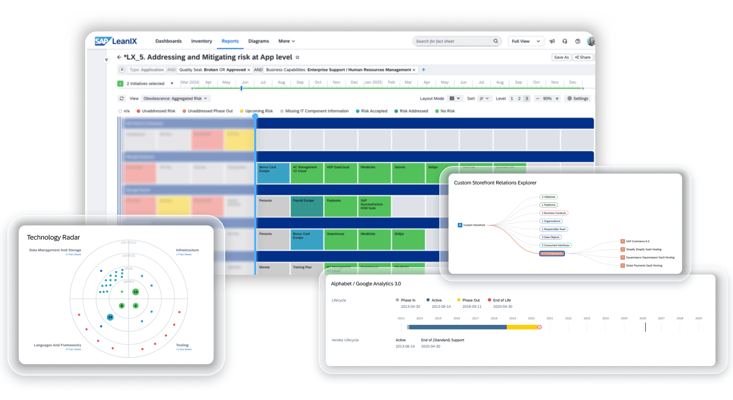The height and width of the screenshot is (400, 733).
Task: Zoom out with the minus button
Action: [538, 98]
